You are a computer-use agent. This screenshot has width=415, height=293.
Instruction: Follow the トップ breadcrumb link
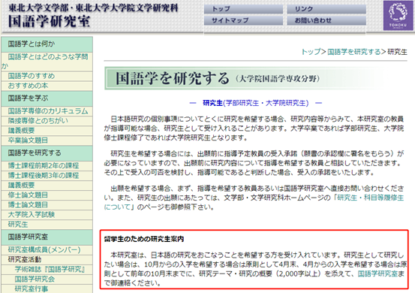tap(311, 52)
